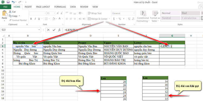Click Merge & Center button
Viewport: 203px width, 101px height.
[98, 19]
